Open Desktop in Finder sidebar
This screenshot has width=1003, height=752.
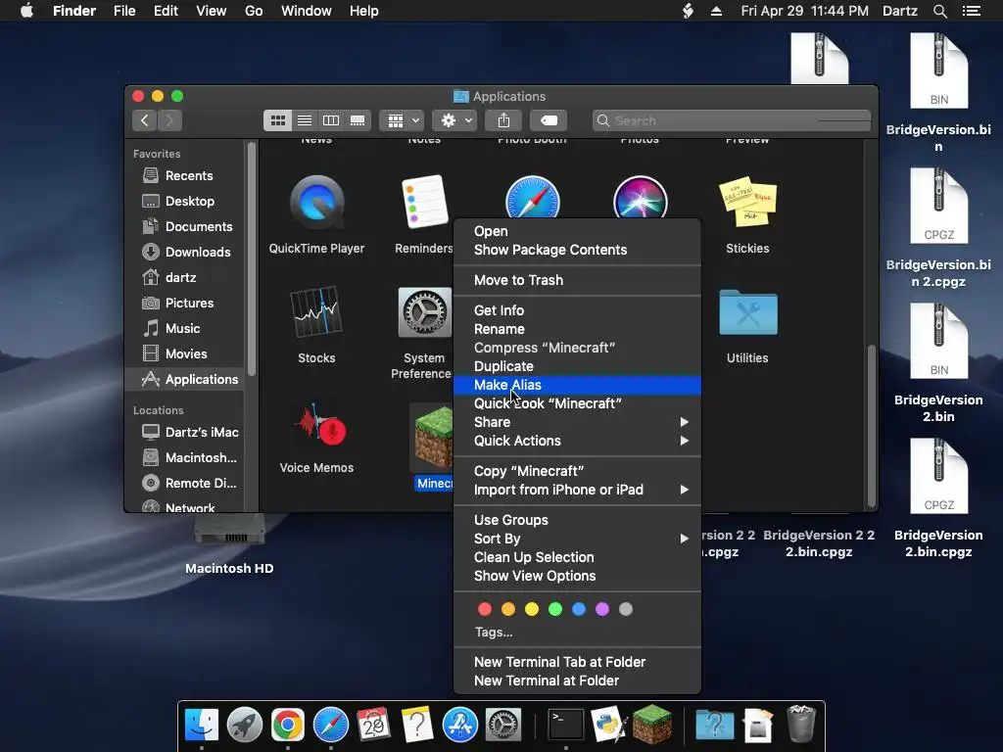click(185, 201)
